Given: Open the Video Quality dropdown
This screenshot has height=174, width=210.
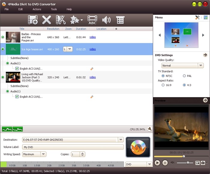Looking at the screenshot, I should [x=201, y=66].
